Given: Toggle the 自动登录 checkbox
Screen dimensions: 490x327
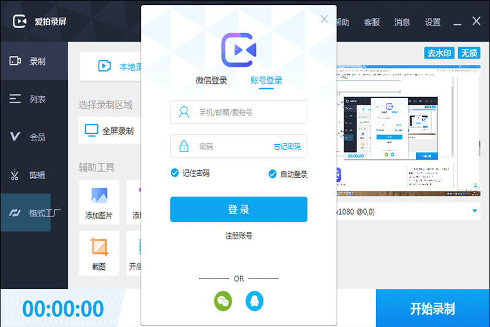Looking at the screenshot, I should point(273,174).
